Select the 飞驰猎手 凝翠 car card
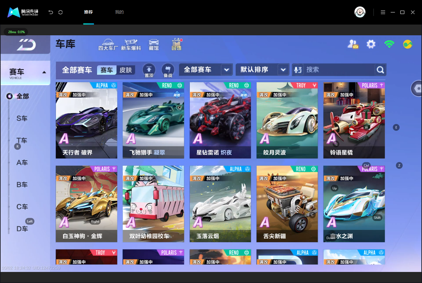Screen dimensions: 422x283 [153, 120]
